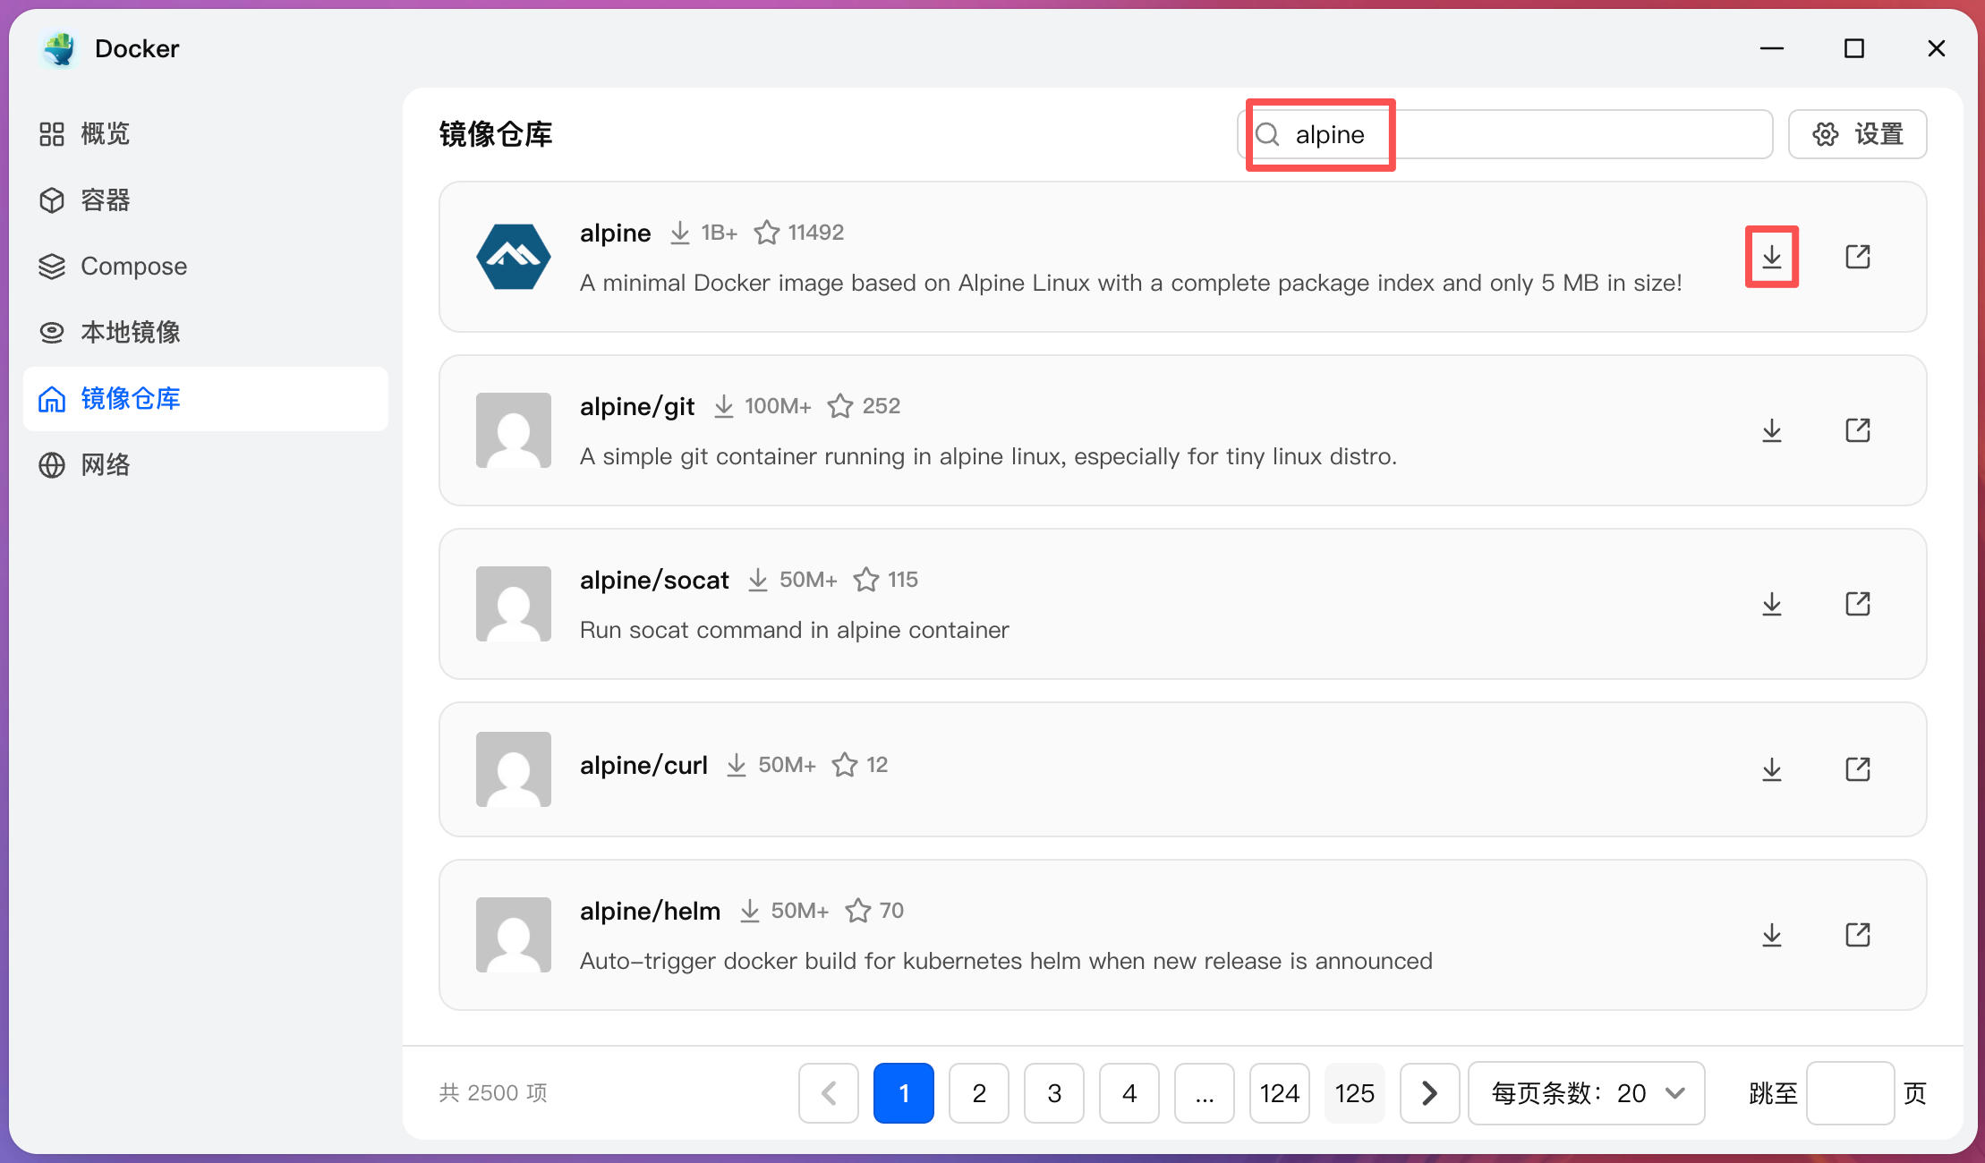Viewport: 1985px width, 1163px height.
Task: Open registry 设置 settings
Action: (1858, 134)
